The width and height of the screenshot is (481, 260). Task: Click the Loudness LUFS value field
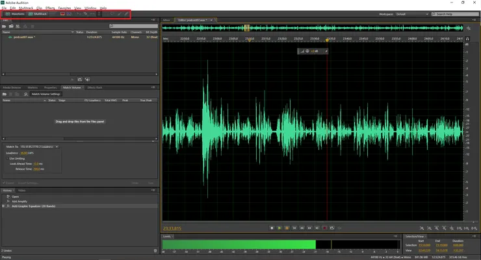pos(25,153)
